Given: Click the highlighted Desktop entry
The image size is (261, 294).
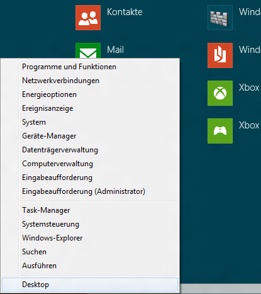Looking at the screenshot, I should tap(90, 285).
